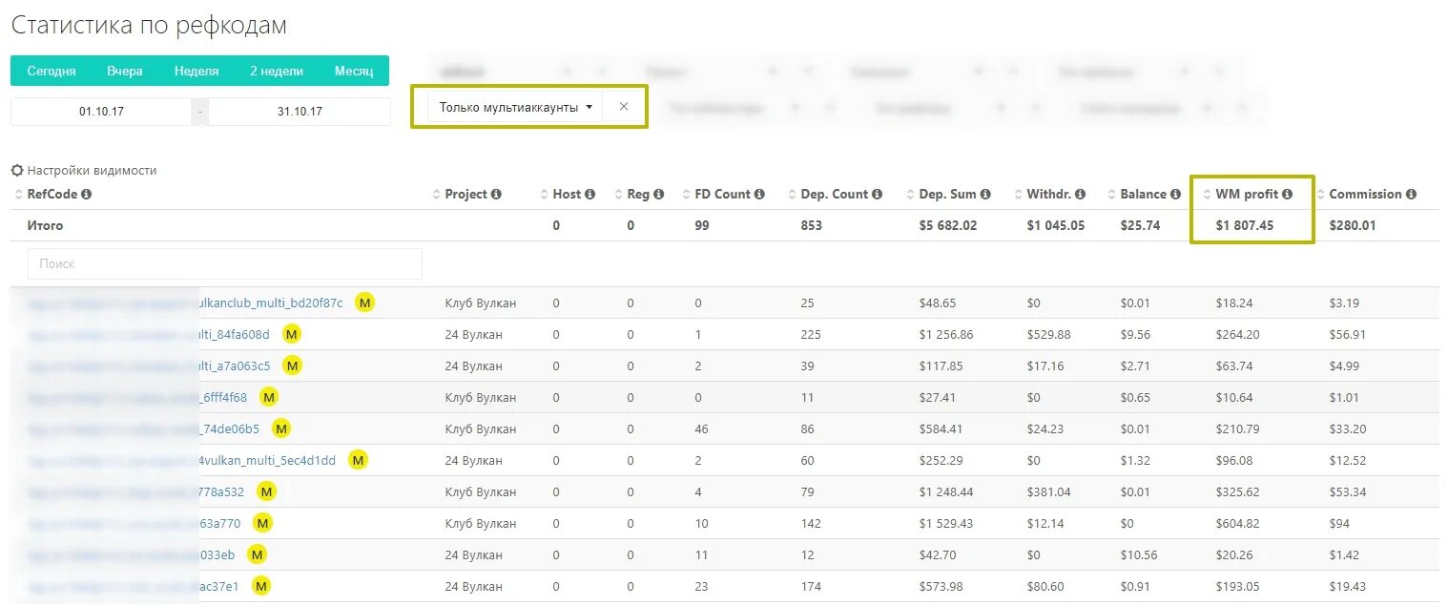
Task: Click the yellow M badge on vulkanclub_multi_bd20f87c row
Action: 364,303
